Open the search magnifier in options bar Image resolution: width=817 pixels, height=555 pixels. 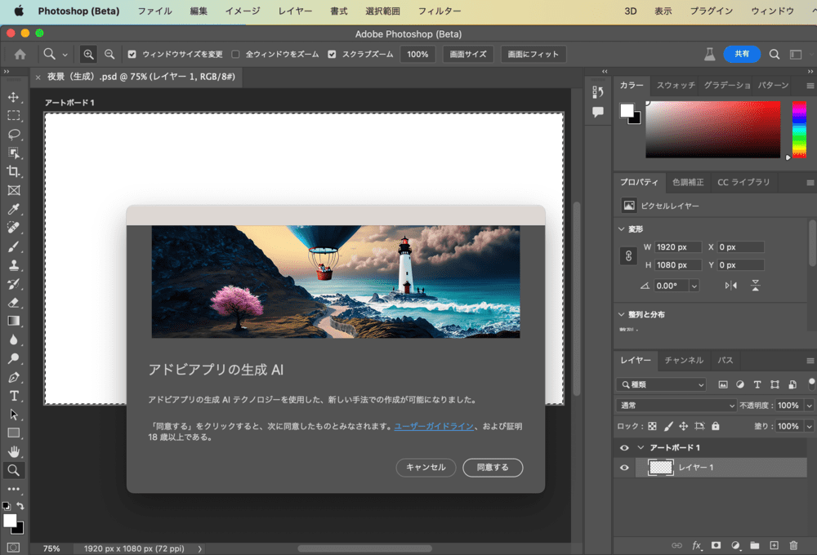click(775, 54)
